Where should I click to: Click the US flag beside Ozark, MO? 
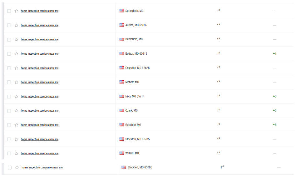[x=122, y=111]
